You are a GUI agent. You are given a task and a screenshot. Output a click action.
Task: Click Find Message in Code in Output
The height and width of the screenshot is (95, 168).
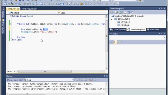[77, 80]
